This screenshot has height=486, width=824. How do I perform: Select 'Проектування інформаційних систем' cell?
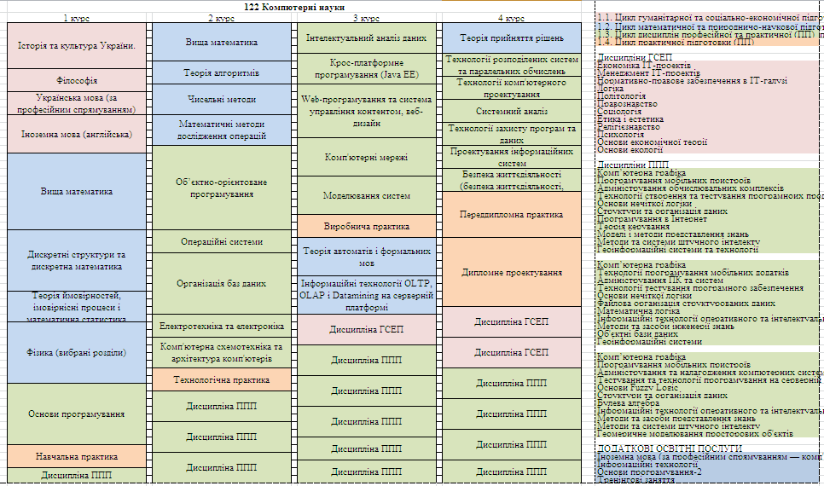click(511, 157)
